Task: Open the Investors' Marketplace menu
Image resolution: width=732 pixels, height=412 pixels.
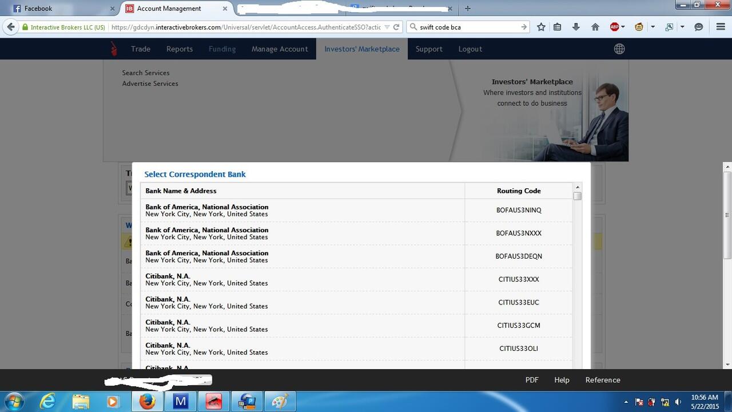Action: coord(362,49)
